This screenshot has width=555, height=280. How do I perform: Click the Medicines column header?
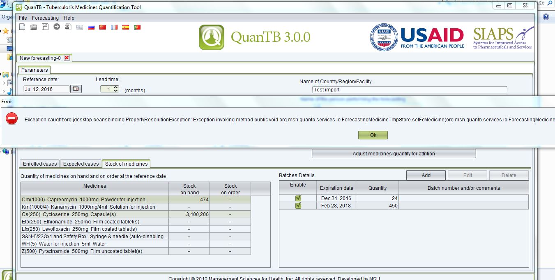click(x=95, y=189)
